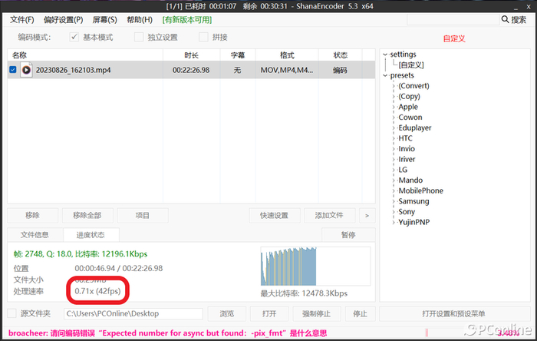This screenshot has width=537, height=341.
Task: Select the LG preset item
Action: [403, 170]
